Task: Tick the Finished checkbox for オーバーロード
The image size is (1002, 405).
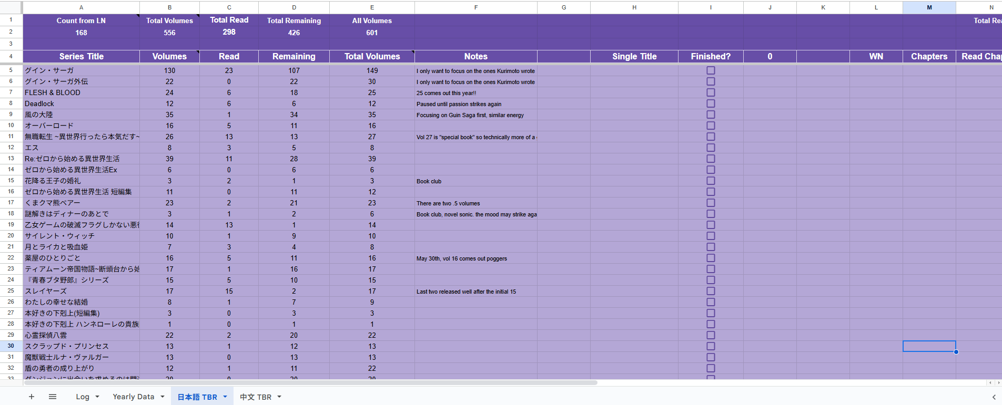Action: point(711,126)
